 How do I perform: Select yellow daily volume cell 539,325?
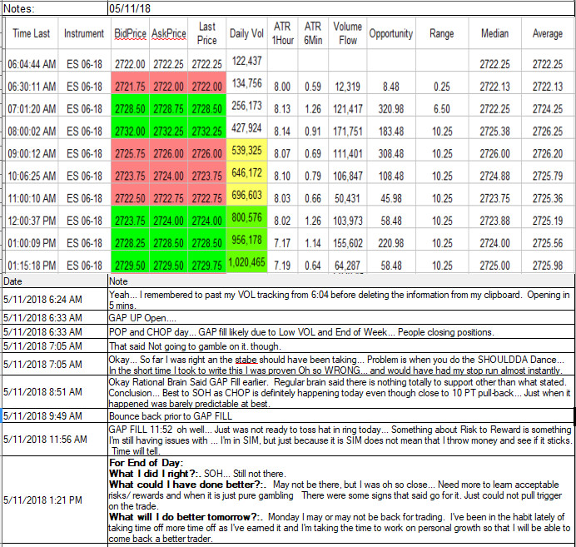(246, 150)
